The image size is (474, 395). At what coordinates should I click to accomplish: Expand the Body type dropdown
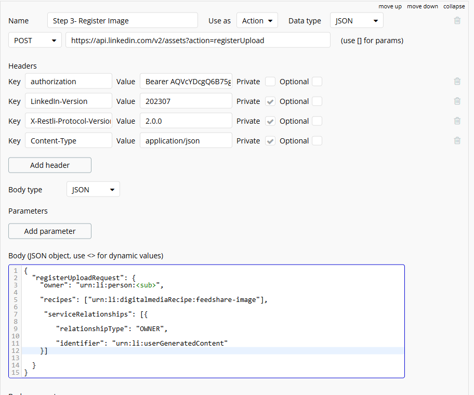93,190
